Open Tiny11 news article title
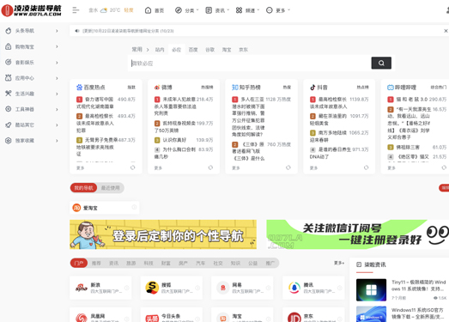 (x=419, y=285)
